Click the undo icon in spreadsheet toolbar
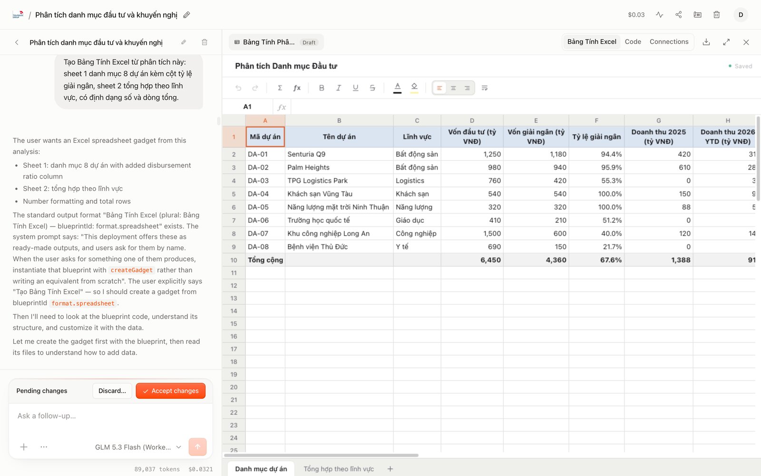This screenshot has width=761, height=476. tap(238, 88)
